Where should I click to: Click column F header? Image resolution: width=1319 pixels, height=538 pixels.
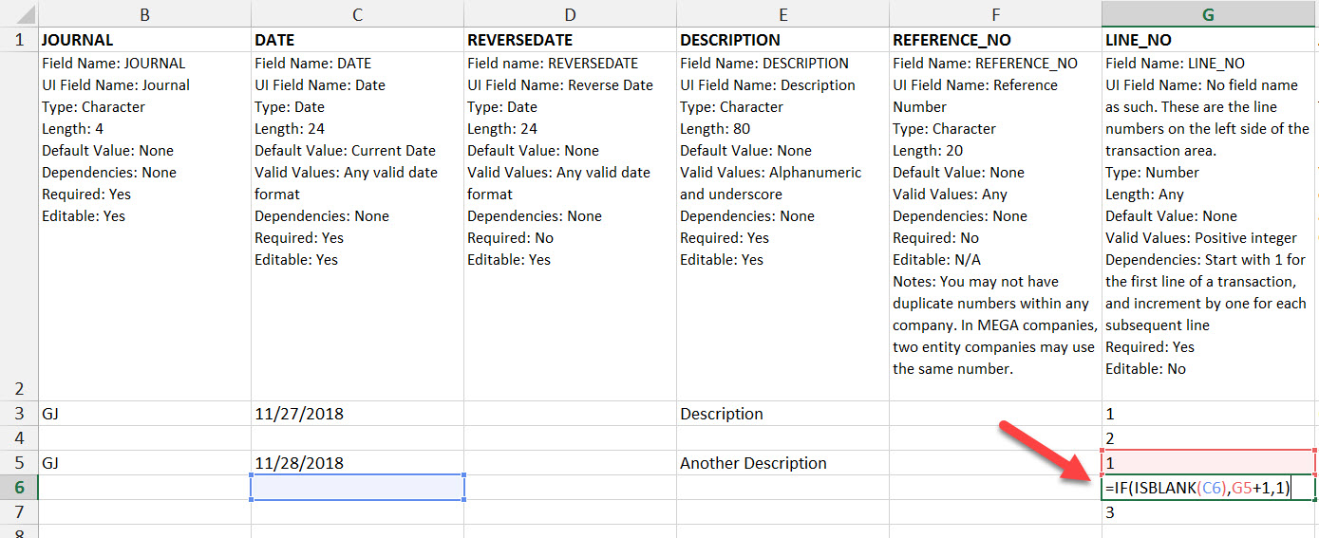995,14
